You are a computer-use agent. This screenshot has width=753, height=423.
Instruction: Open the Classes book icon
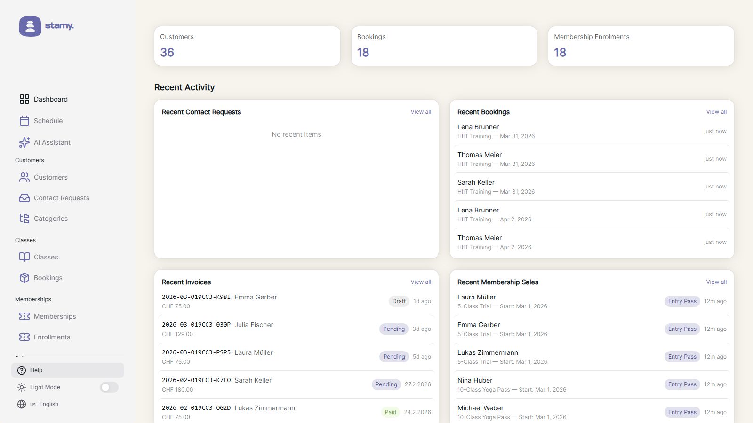[24, 257]
